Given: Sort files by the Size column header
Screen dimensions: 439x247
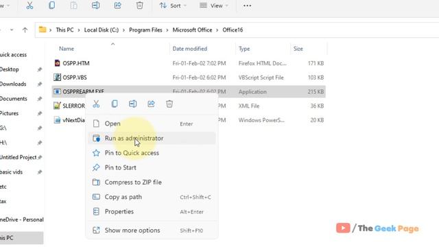Looking at the screenshot, I should tap(298, 49).
